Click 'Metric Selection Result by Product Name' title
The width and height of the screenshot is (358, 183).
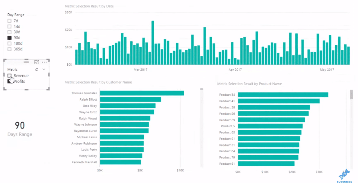(x=249, y=84)
